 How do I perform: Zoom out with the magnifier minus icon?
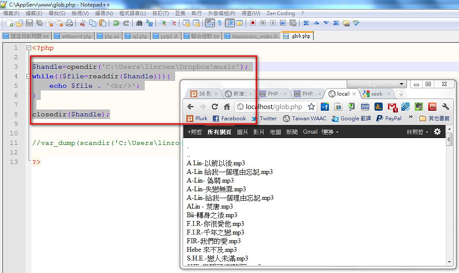pos(173,23)
